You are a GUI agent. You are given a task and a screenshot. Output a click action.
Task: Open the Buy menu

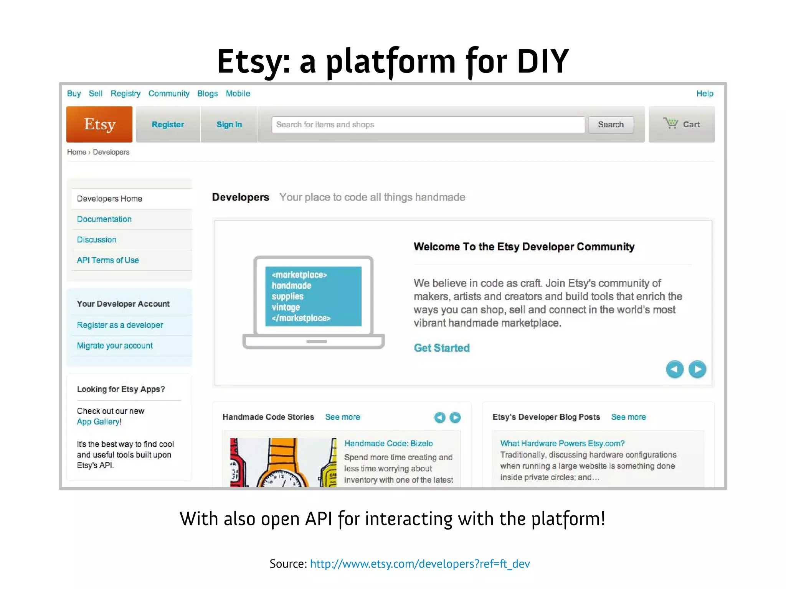click(x=74, y=94)
